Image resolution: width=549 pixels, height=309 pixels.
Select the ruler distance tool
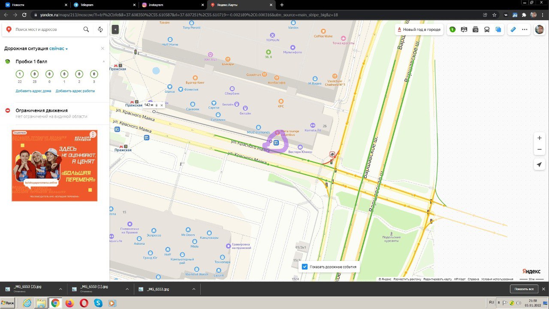pos(513,30)
